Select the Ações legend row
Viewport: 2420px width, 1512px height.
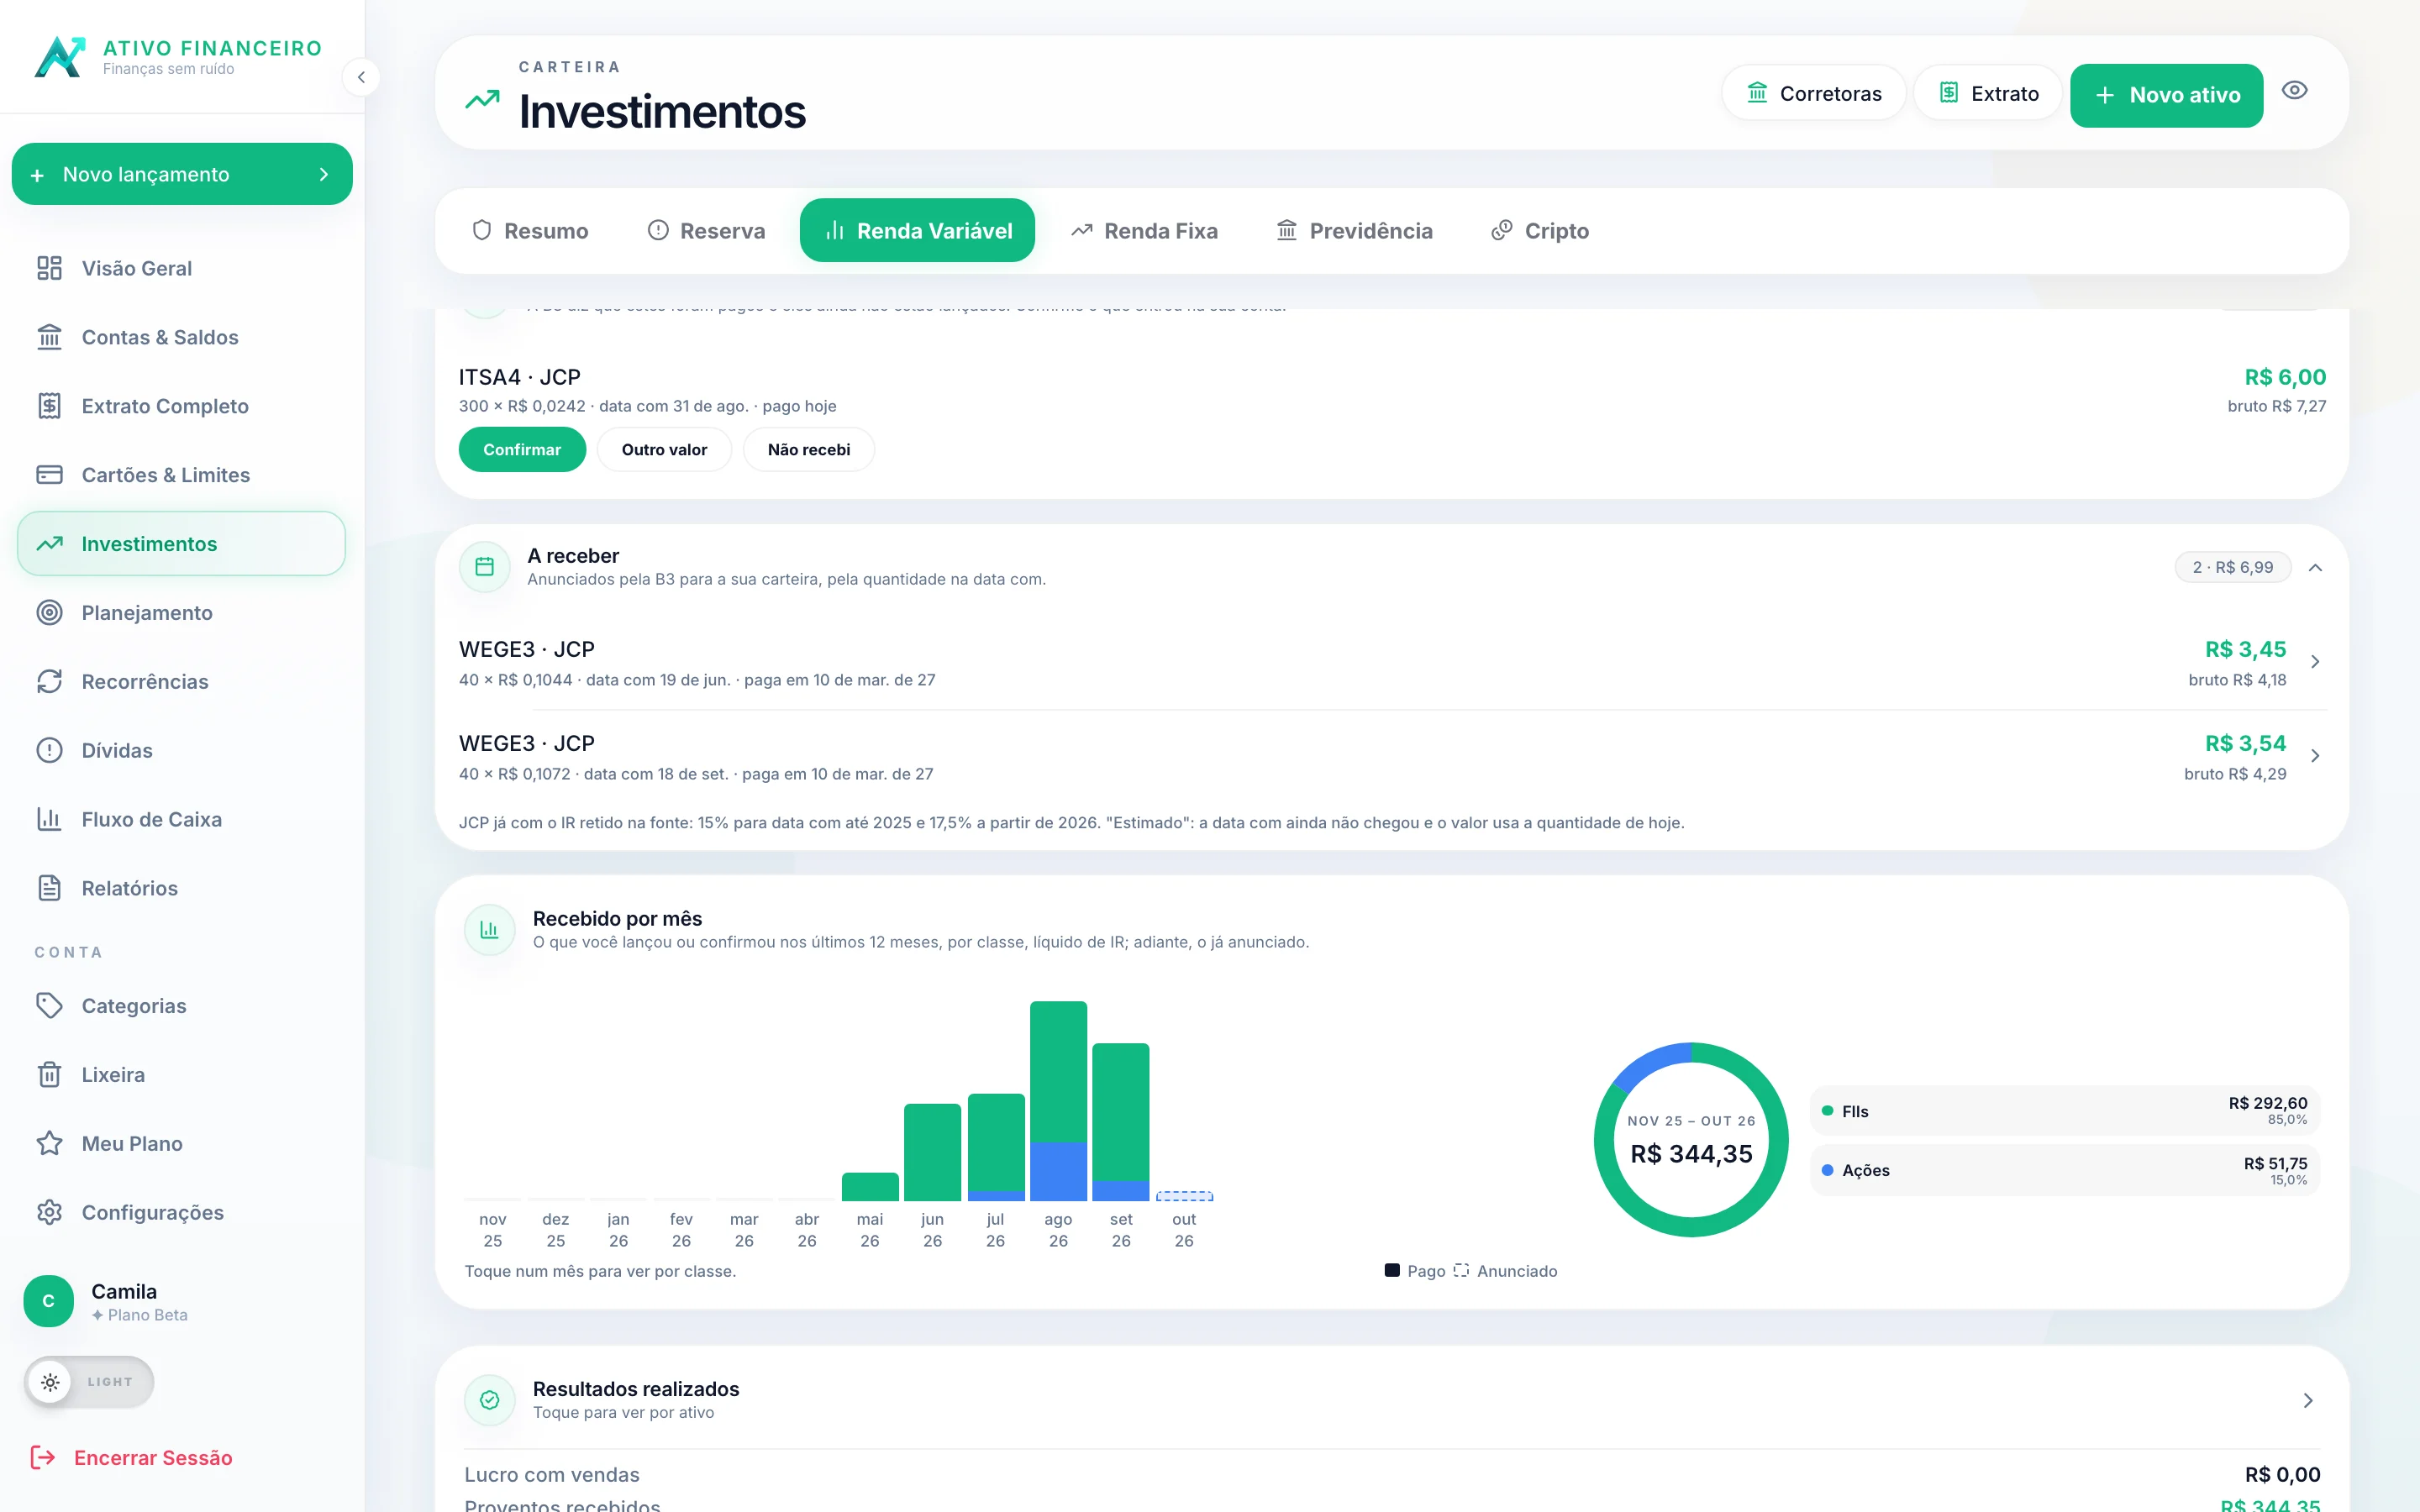2065,1170
